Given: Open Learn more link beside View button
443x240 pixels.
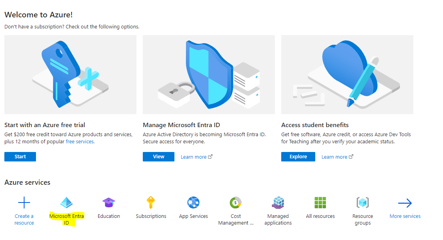Looking at the screenshot, I should (196, 157).
